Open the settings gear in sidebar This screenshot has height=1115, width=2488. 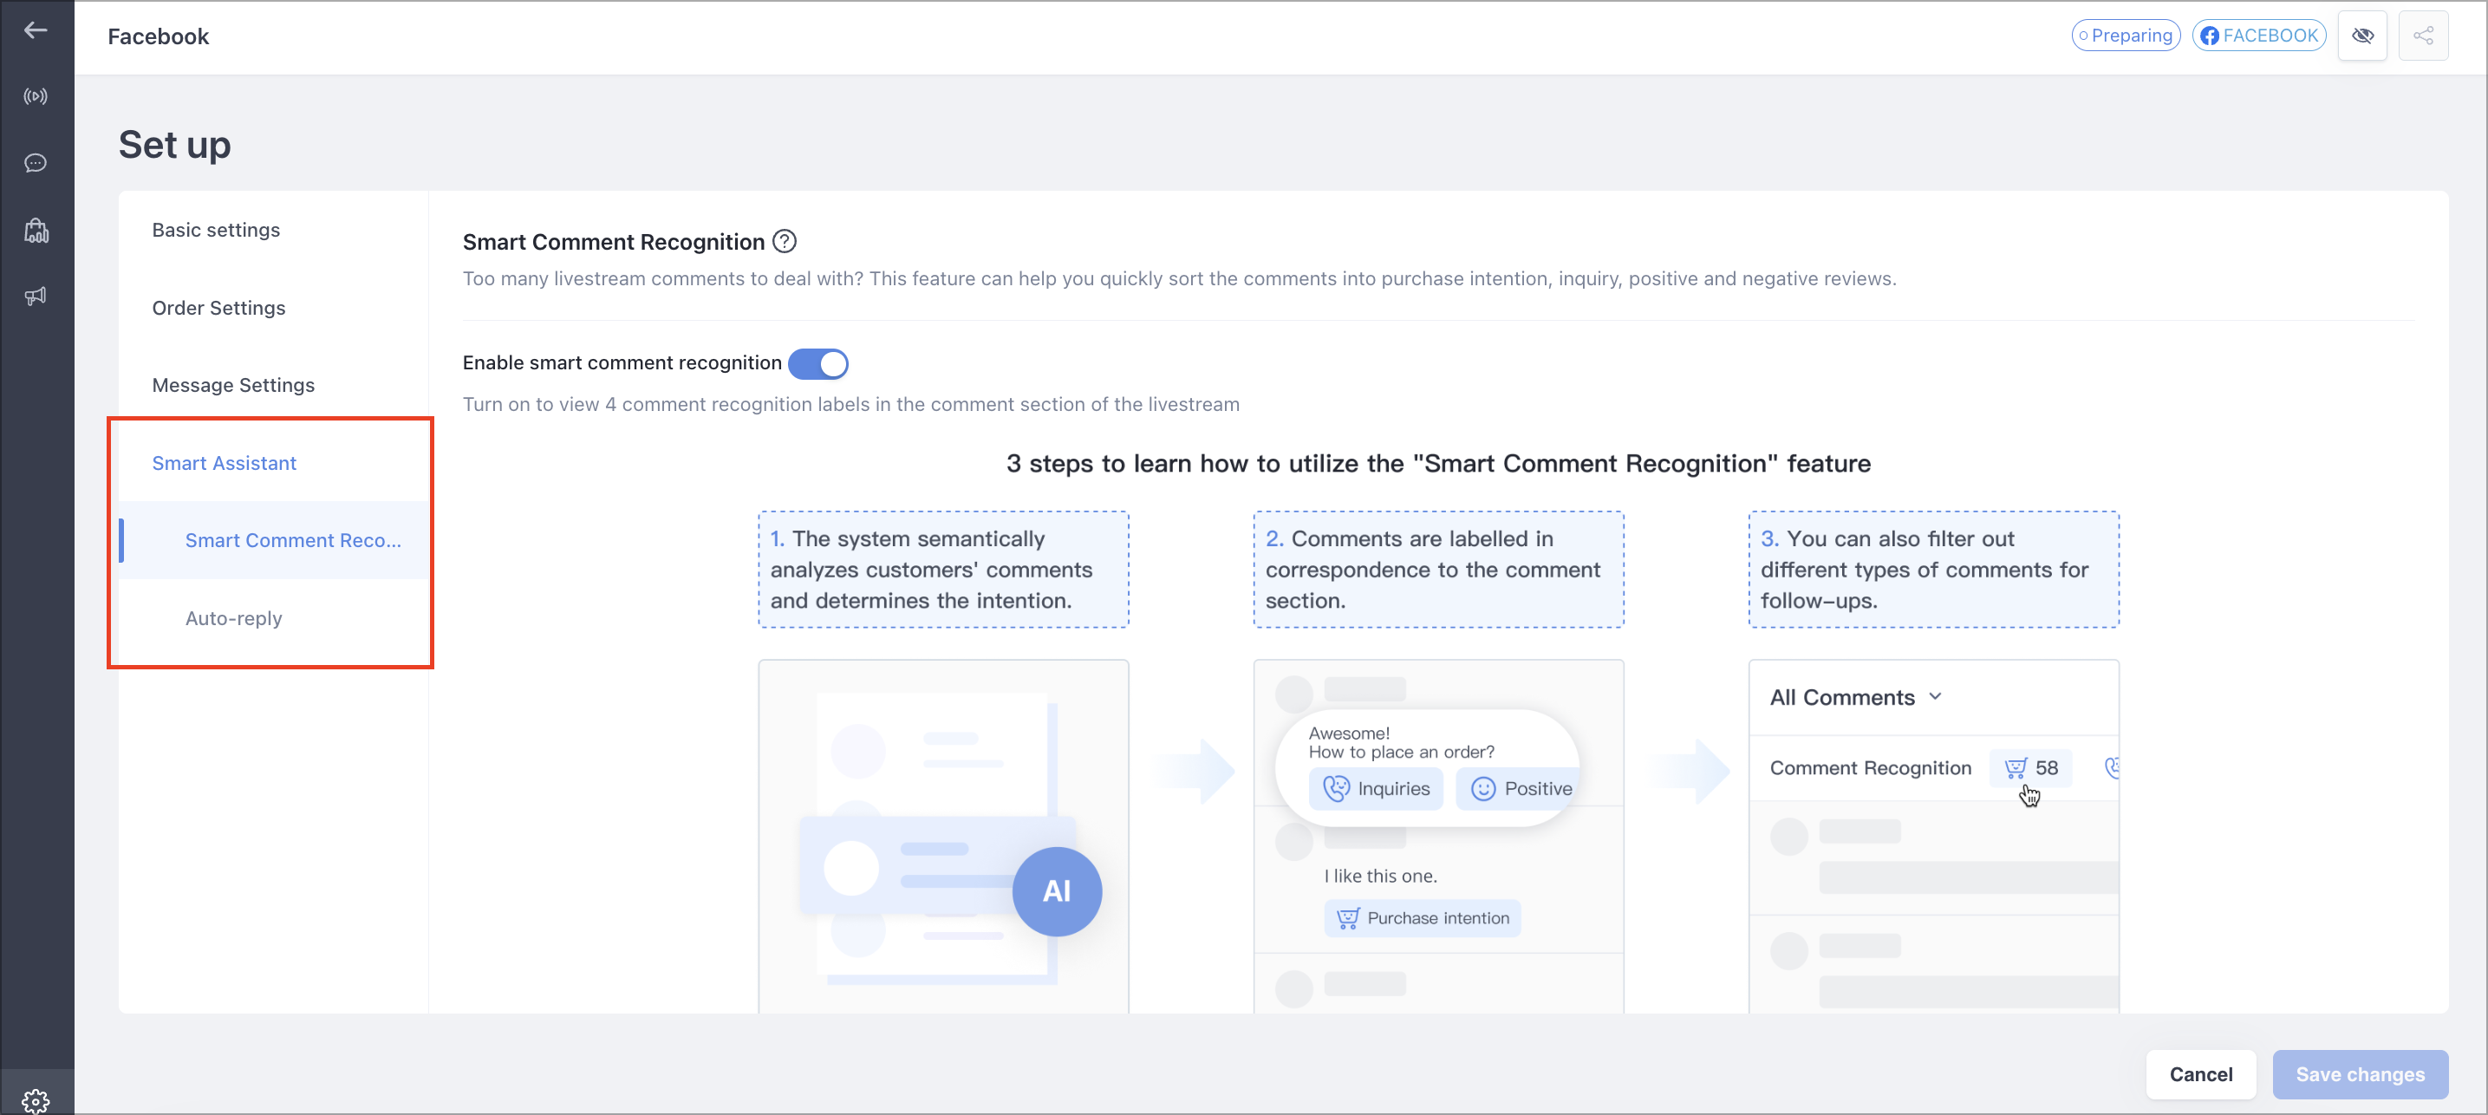coord(36,1100)
